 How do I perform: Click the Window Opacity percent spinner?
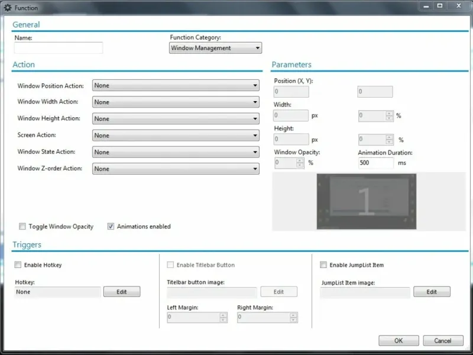pos(289,163)
